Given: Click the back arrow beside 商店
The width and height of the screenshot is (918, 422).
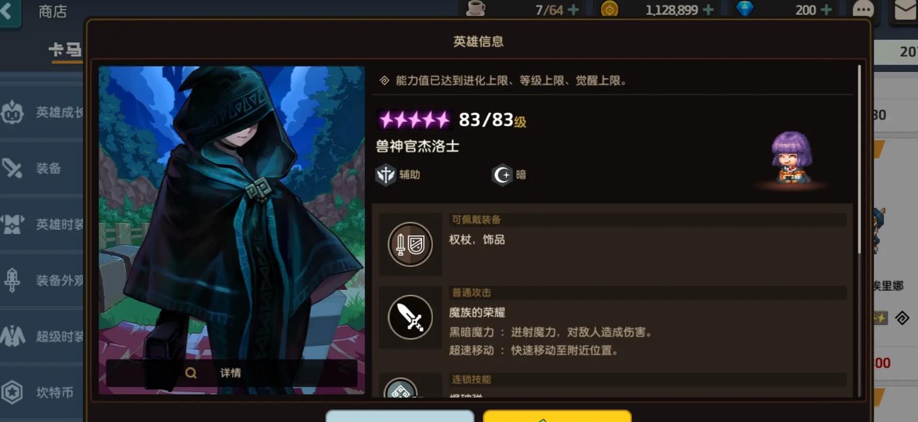Looking at the screenshot, I should 8,11.
